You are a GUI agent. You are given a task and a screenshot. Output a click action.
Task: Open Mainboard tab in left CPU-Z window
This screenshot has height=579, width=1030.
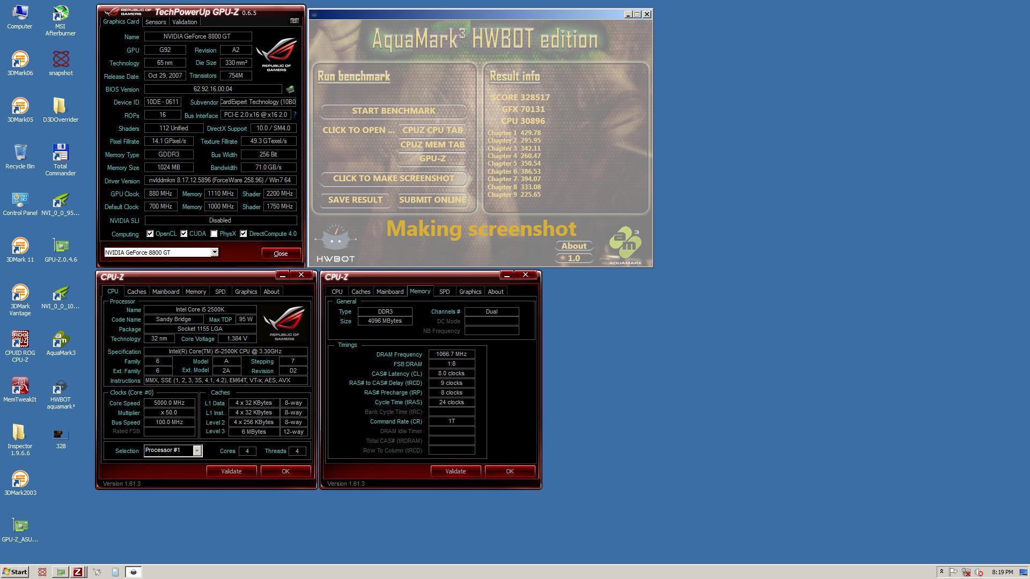point(166,292)
